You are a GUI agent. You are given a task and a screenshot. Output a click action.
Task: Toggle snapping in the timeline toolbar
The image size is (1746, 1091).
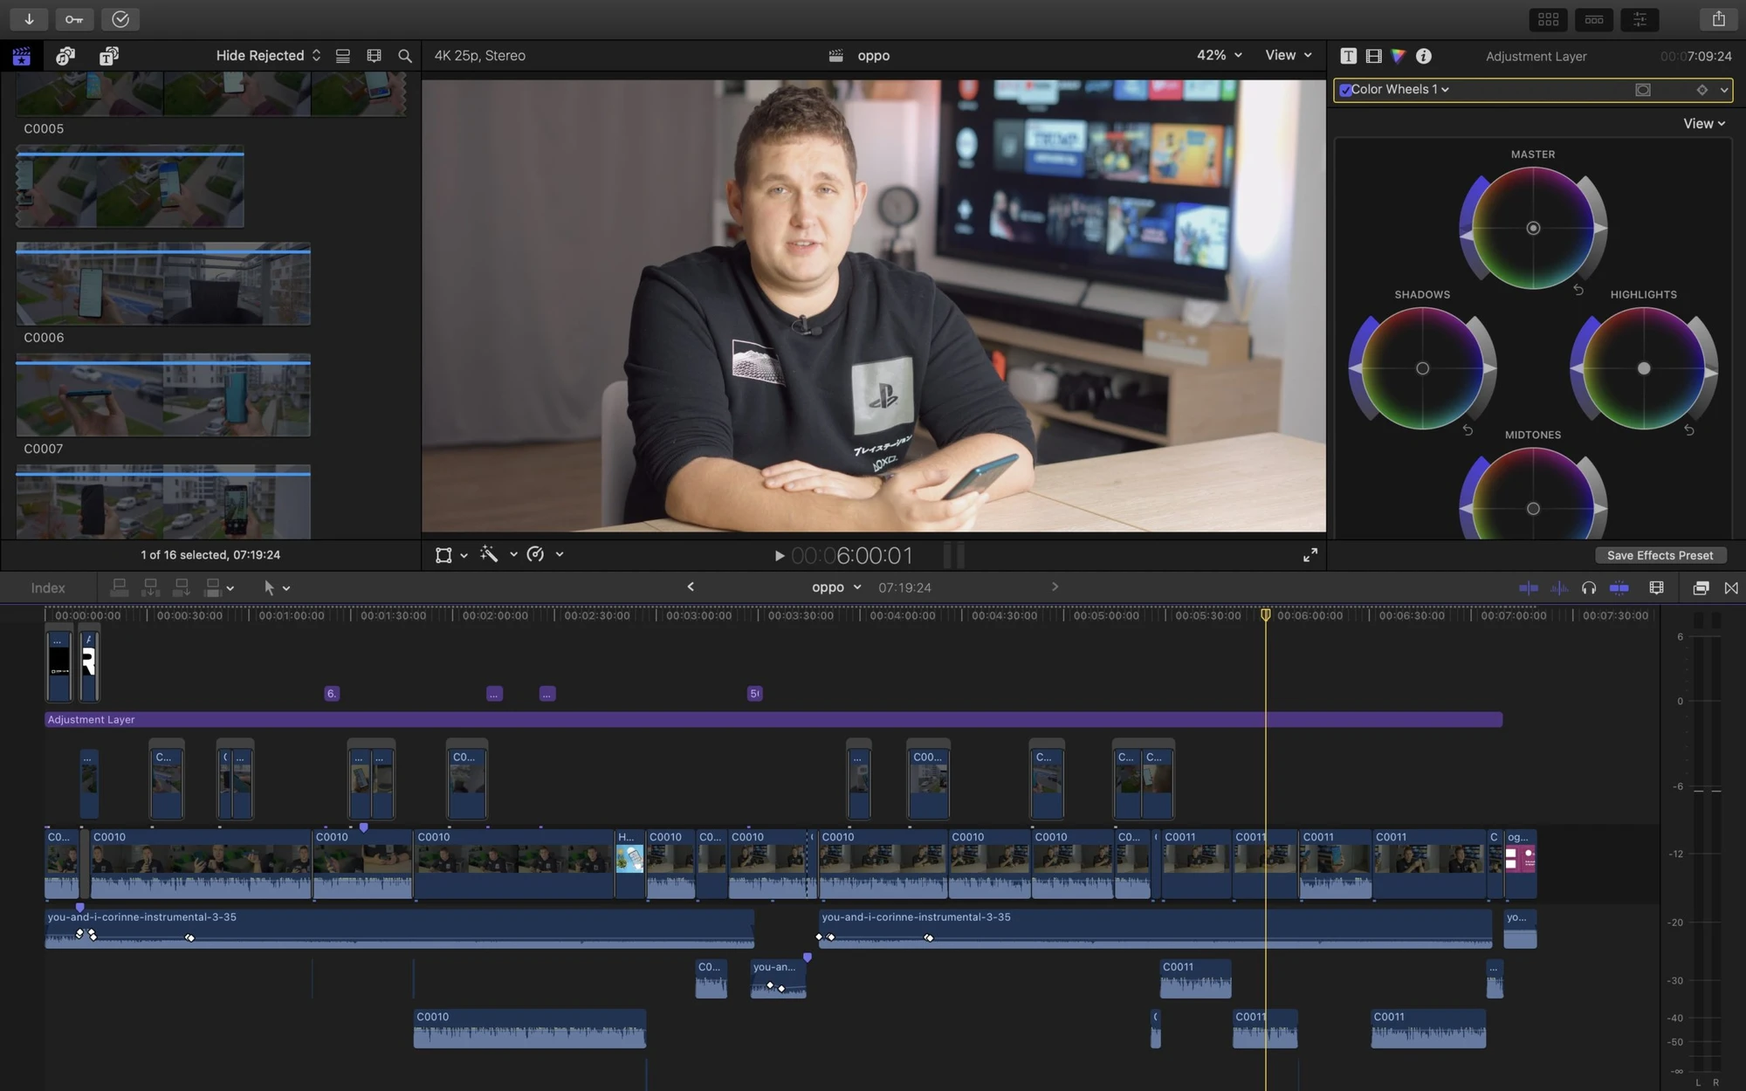coord(1619,588)
